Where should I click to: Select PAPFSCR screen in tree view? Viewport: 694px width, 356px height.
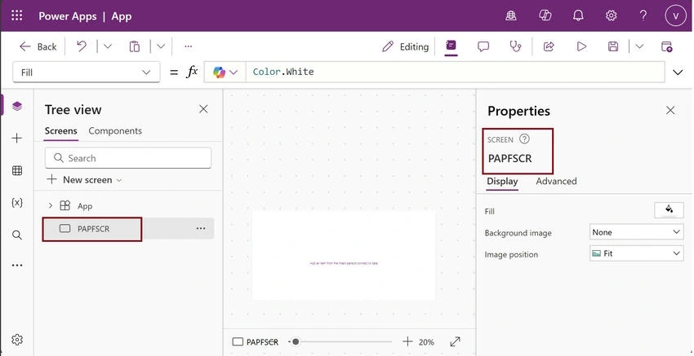click(x=92, y=229)
